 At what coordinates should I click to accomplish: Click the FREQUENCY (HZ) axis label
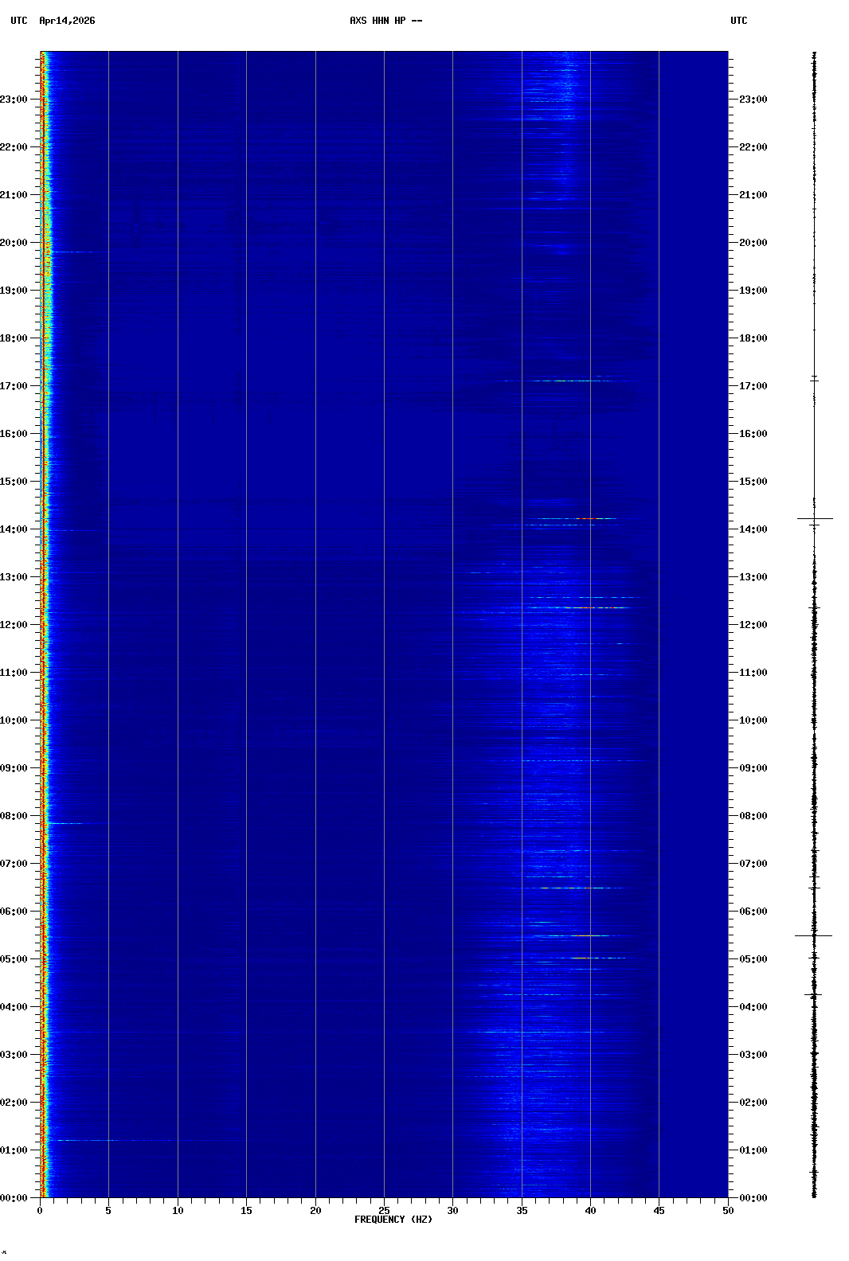[x=393, y=1220]
